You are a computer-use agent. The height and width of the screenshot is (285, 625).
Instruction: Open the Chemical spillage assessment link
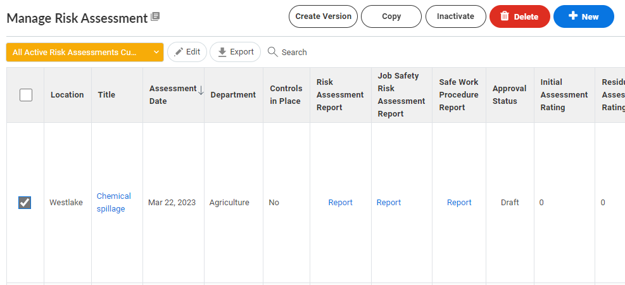click(x=113, y=203)
